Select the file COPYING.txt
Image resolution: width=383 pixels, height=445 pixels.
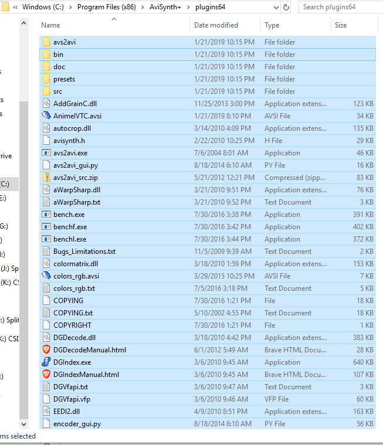click(x=73, y=312)
